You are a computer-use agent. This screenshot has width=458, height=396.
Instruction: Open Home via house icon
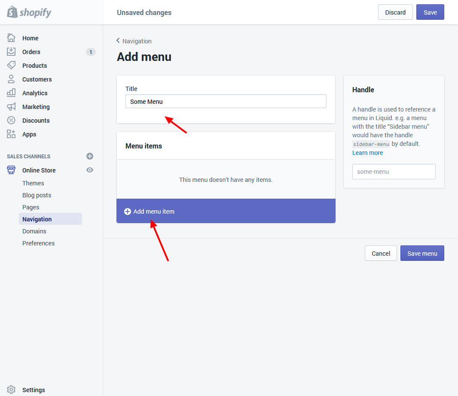tap(11, 38)
